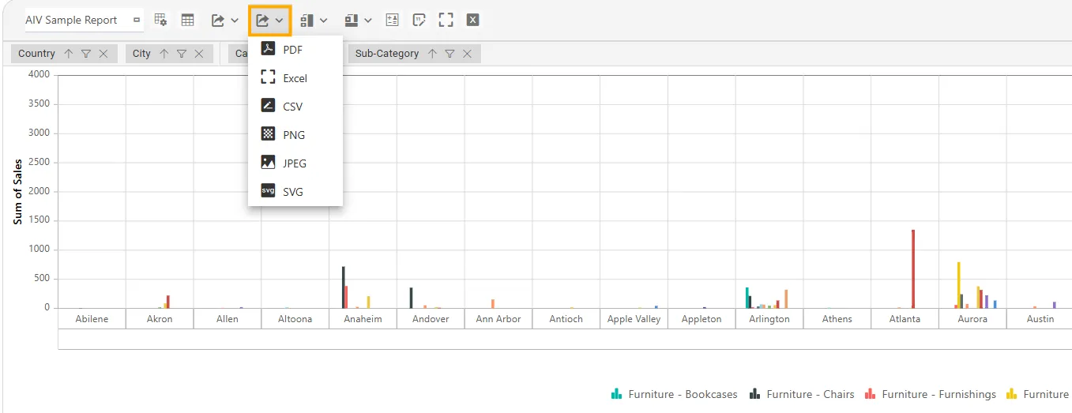Click the Atlanta axis label
The height and width of the screenshot is (413, 1072).
coord(905,319)
